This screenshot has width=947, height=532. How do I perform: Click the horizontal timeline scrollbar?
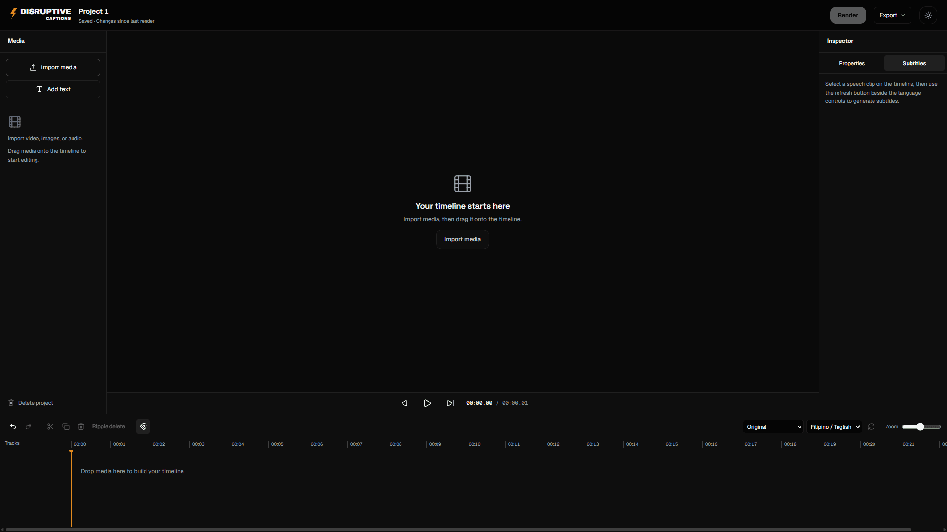458,530
